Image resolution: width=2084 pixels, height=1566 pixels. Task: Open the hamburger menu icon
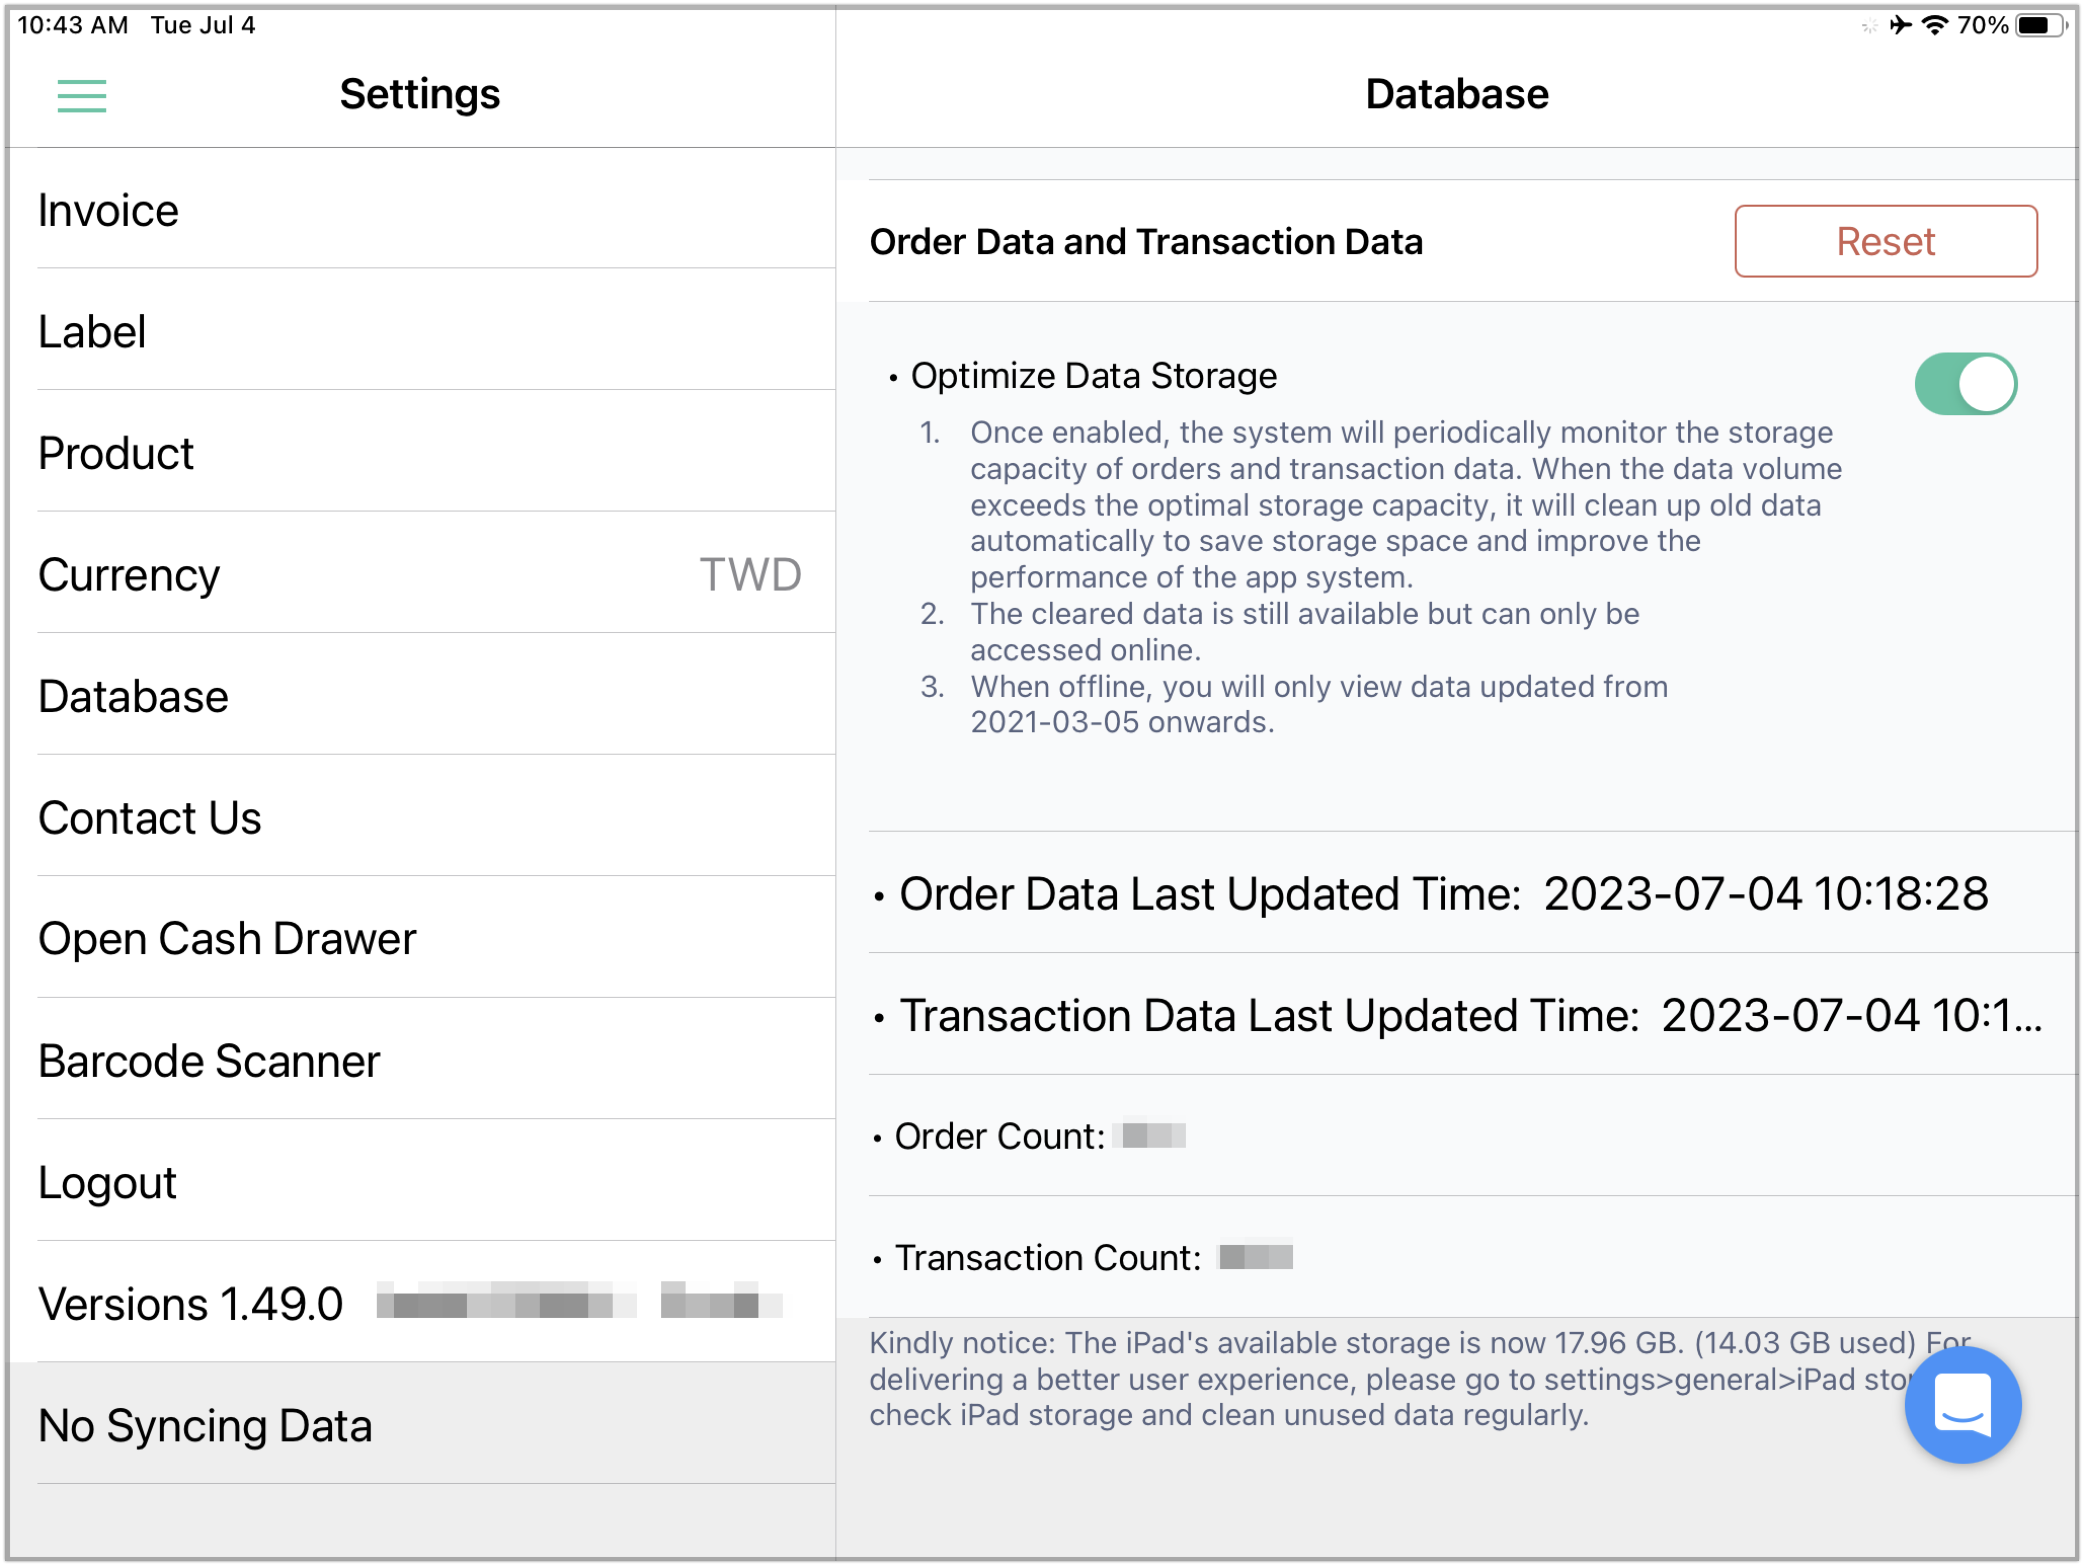82,96
